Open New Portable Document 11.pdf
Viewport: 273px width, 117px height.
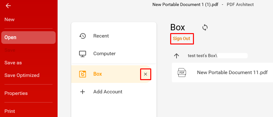pyautogui.click(x=222, y=73)
